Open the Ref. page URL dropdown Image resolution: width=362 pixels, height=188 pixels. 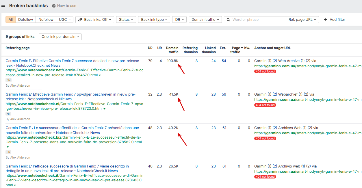pyautogui.click(x=302, y=20)
